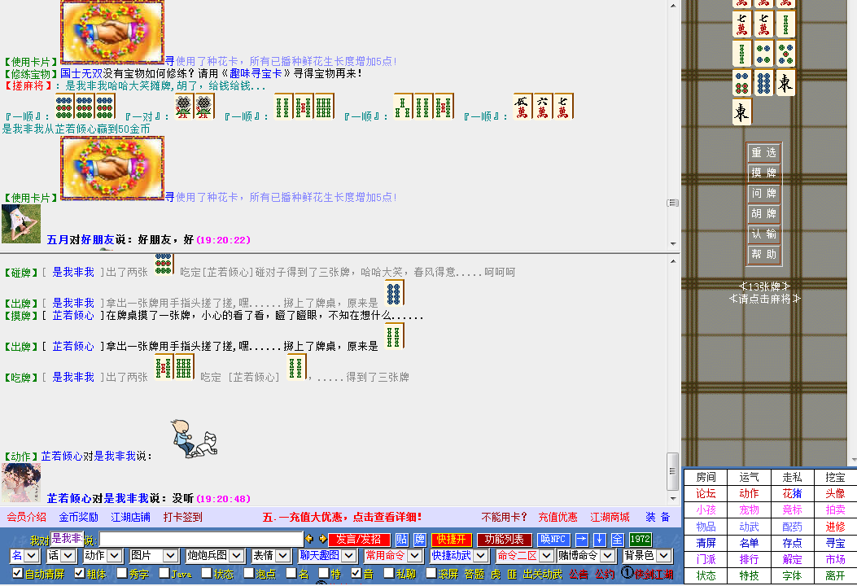Select East tile beside eight-dot tile

pos(785,82)
